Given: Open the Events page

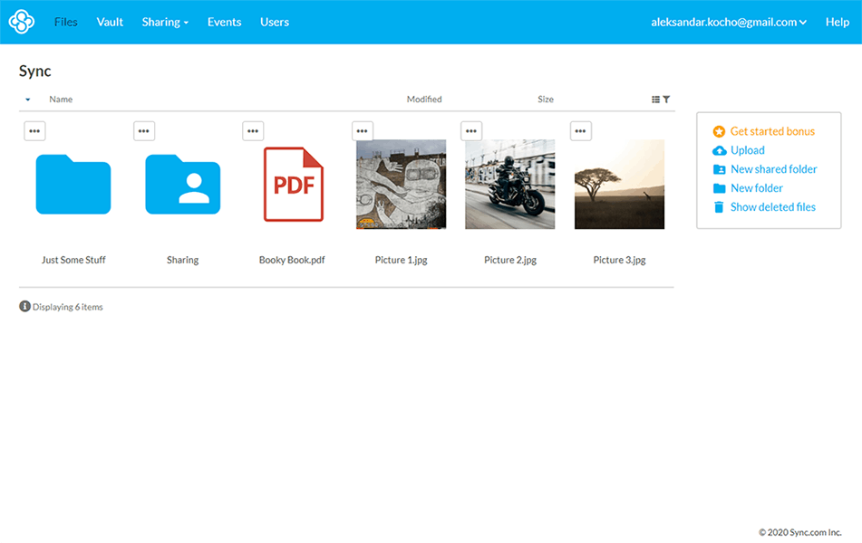Looking at the screenshot, I should (x=224, y=22).
